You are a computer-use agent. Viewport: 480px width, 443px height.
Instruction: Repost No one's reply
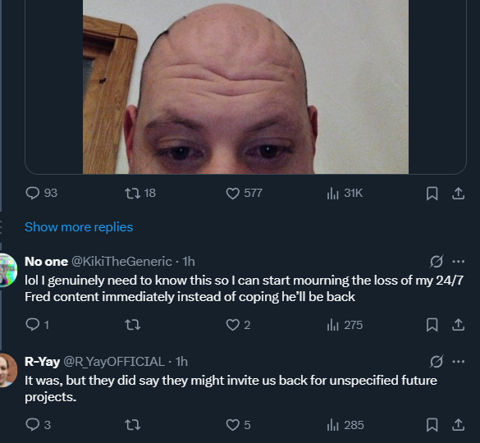click(133, 325)
